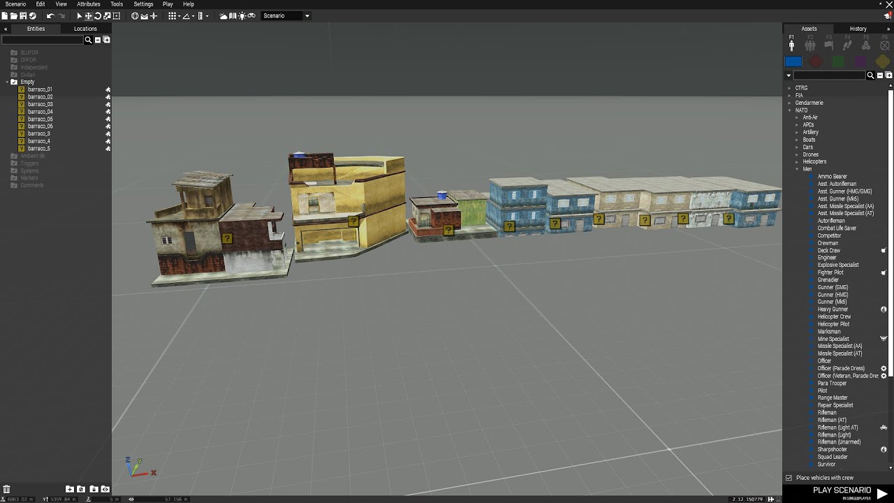894x503 pixels.
Task: Toggle the map textures icon
Action: coord(233,15)
